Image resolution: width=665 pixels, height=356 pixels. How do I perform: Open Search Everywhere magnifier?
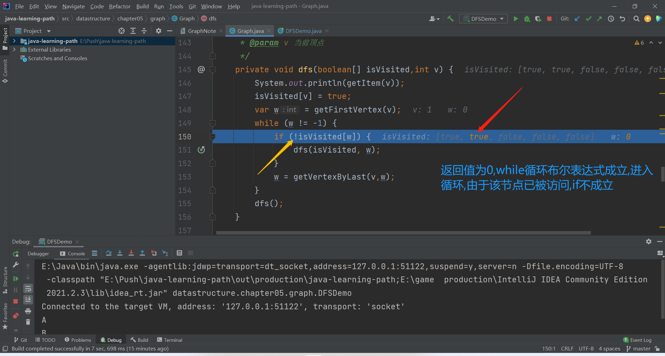636,19
